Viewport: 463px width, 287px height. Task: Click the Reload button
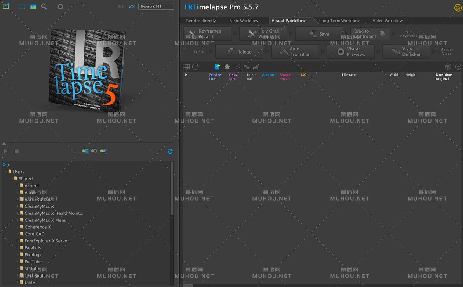click(239, 52)
